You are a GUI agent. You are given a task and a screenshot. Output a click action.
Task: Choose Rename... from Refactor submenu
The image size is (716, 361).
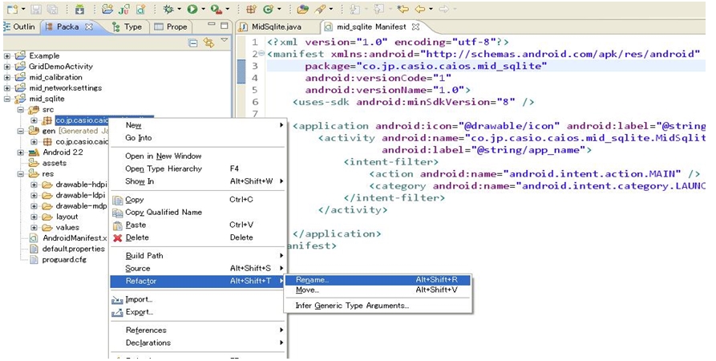click(x=312, y=280)
